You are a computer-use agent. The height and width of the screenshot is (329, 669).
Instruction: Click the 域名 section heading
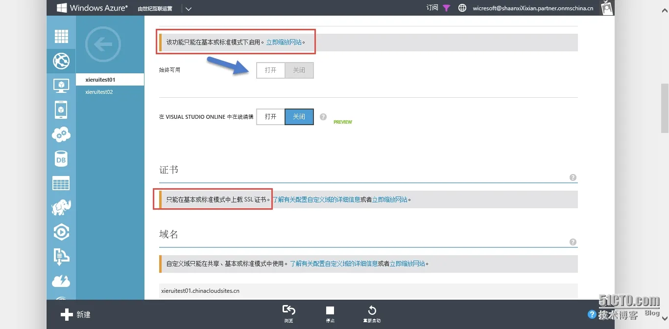pos(169,234)
